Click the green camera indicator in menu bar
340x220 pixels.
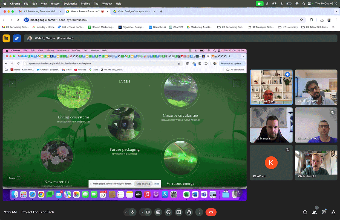point(259,4)
